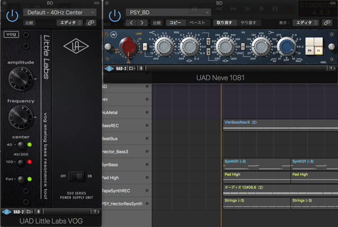Open the help ? menu in Neve toolbar
Image resolution: width=338 pixels, height=227 pixels.
(x=332, y=69)
